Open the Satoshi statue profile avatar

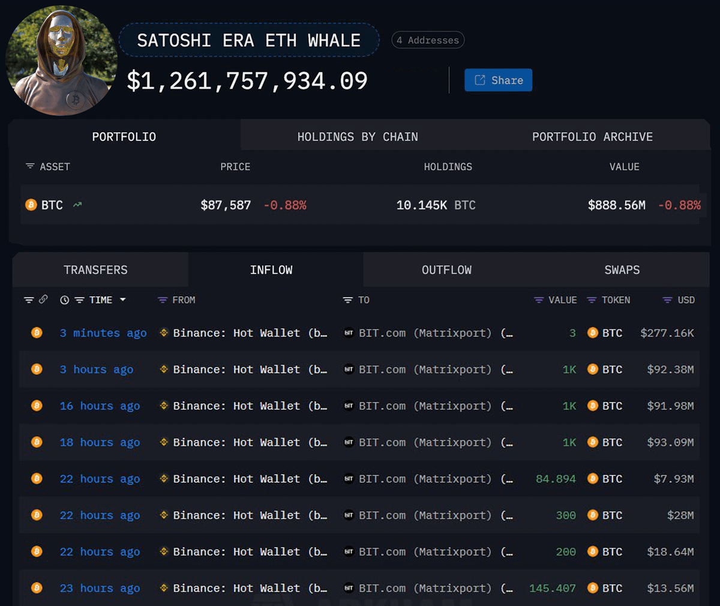coord(61,60)
